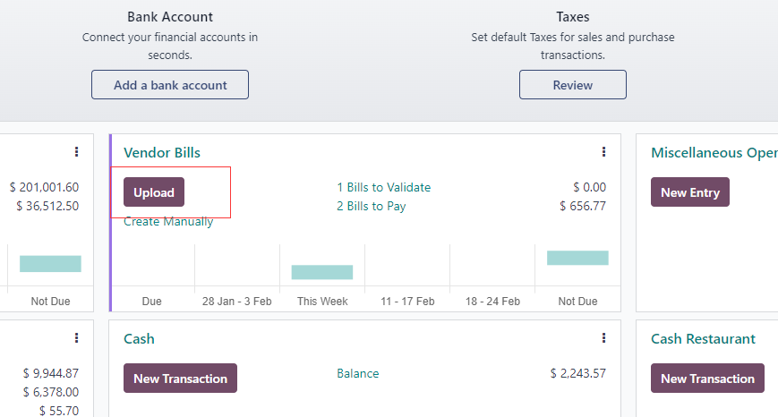The width and height of the screenshot is (778, 417).
Task: Click New Entry in Miscellaneous Operations
Action: [689, 192]
